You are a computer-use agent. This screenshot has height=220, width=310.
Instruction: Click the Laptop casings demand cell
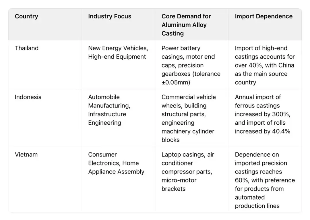point(188,171)
